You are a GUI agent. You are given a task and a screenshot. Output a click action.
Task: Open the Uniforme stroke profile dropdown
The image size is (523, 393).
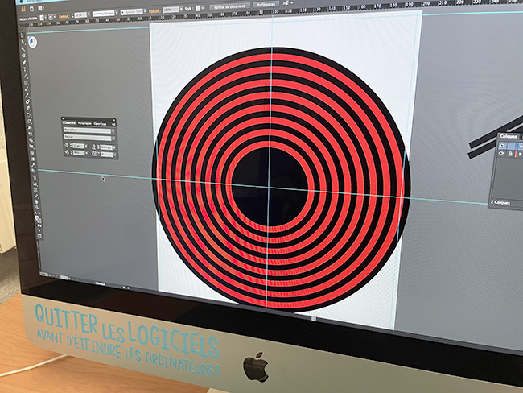point(117,13)
